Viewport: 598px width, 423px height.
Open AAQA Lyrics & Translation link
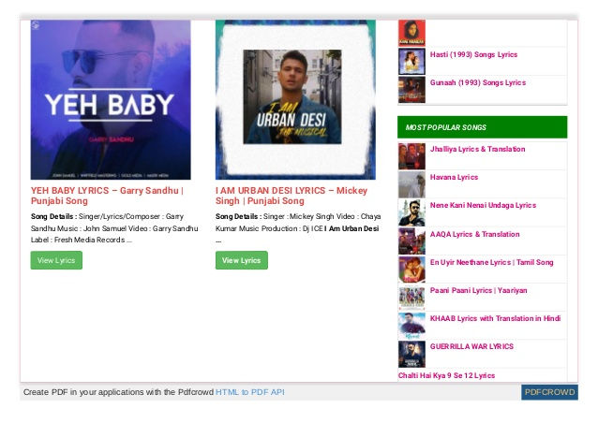475,235
